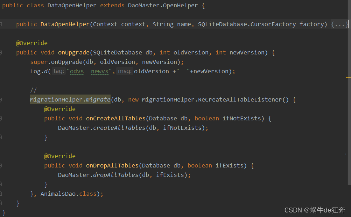The height and width of the screenshot is (217, 351).
Task: Click 'void' keyword in onUpgrade declaration
Action: click(x=48, y=53)
